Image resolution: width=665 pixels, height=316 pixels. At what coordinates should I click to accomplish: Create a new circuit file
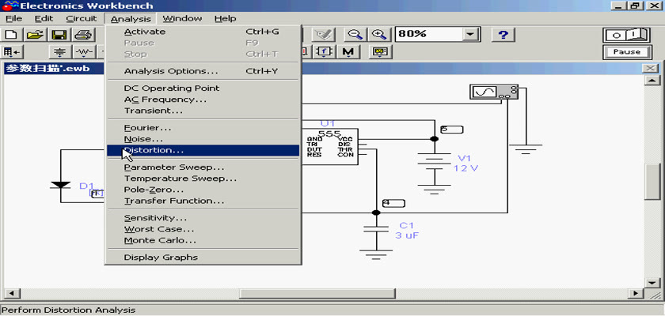(x=13, y=34)
